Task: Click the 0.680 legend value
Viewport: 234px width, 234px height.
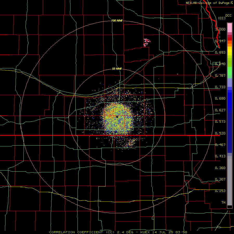Action: pyautogui.click(x=220, y=99)
